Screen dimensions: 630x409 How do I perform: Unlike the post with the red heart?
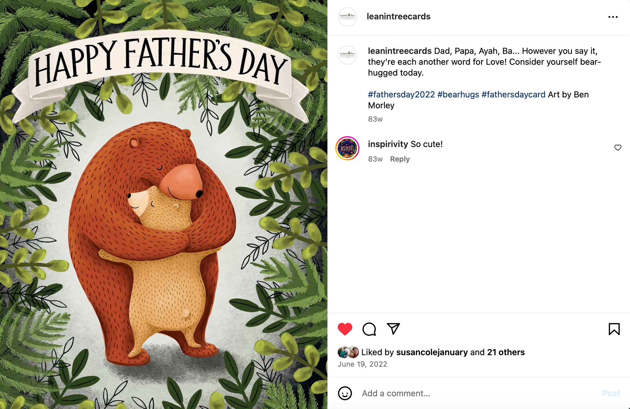(345, 329)
